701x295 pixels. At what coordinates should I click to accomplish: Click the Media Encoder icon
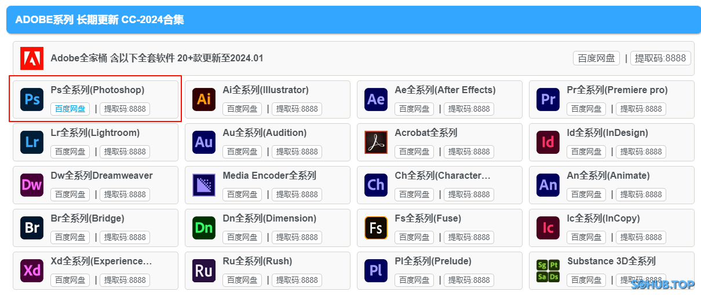pos(204,185)
